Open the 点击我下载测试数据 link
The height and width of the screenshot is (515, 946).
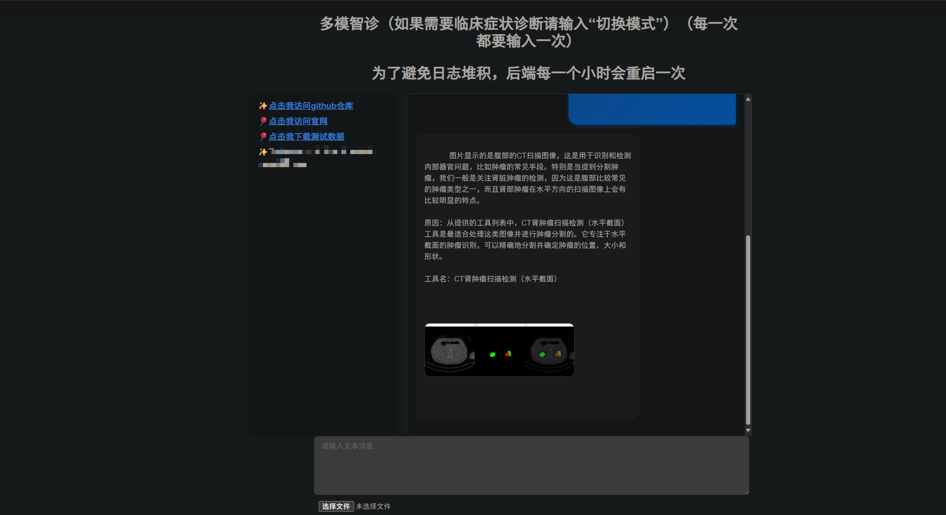point(306,136)
